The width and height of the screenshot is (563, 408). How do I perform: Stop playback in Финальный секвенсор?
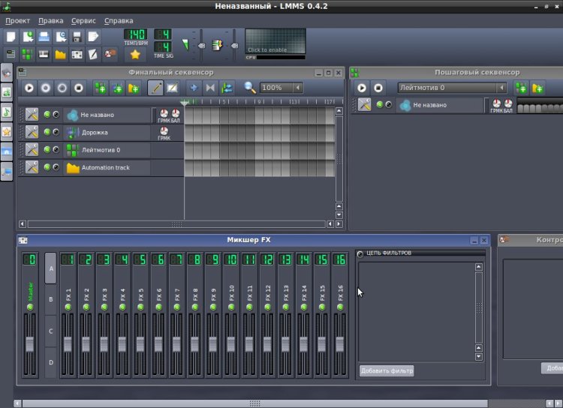[79, 88]
